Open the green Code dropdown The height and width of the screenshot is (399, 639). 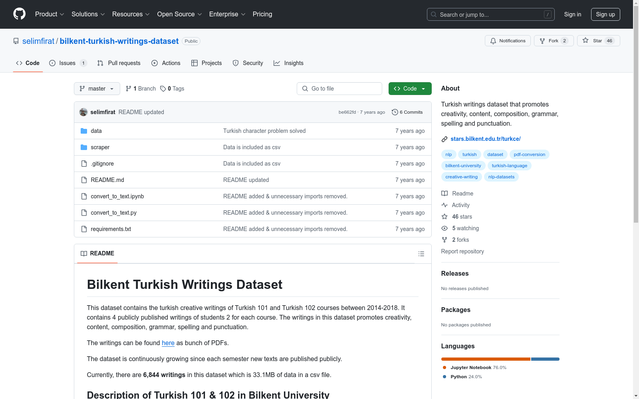[410, 89]
